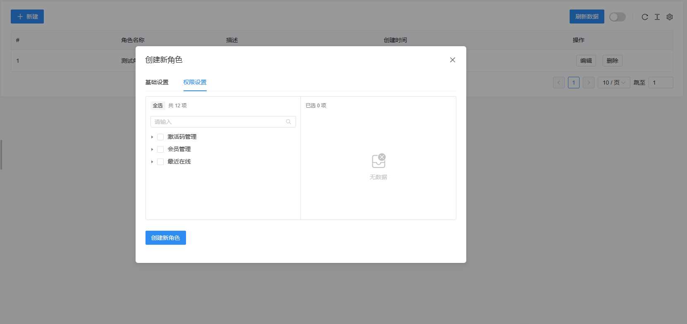Switch to the 基础设置 tab
This screenshot has width=687, height=324.
(157, 82)
